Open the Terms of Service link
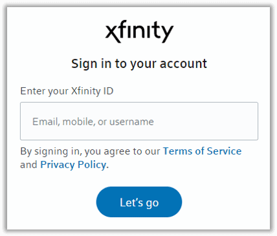Image resolution: width=277 pixels, height=236 pixels. point(202,151)
